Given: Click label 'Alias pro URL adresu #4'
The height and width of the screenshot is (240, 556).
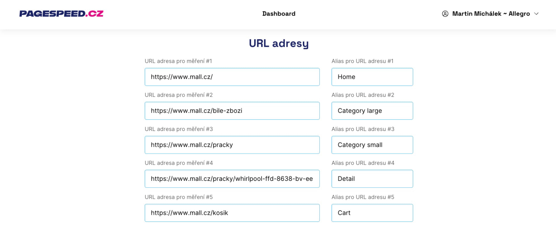Looking at the screenshot, I should coord(363,163).
